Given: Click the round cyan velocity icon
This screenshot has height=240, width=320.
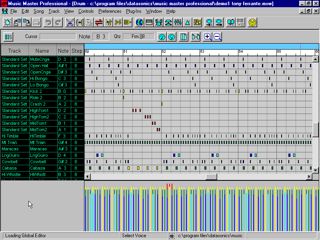Looking at the screenshot, I should (x=172, y=37).
